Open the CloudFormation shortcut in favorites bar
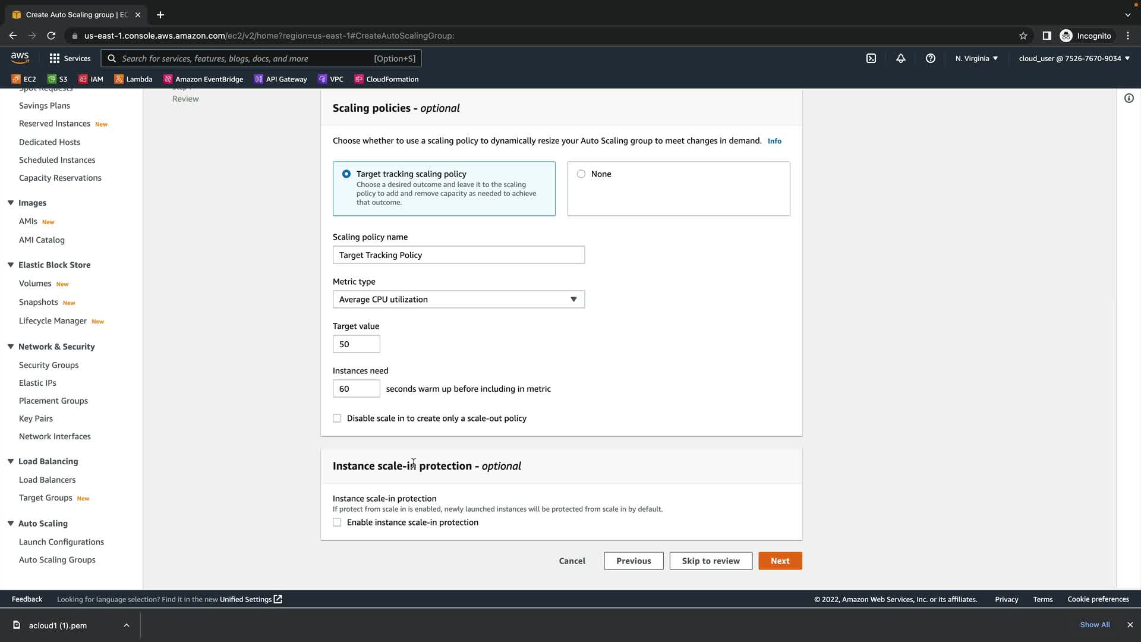 coord(386,79)
